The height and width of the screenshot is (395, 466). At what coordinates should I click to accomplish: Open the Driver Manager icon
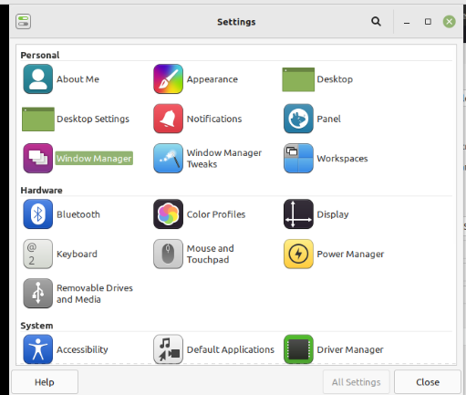(298, 349)
